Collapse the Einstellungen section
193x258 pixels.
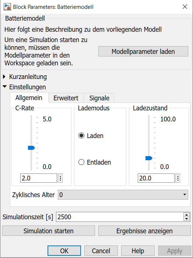[4, 86]
